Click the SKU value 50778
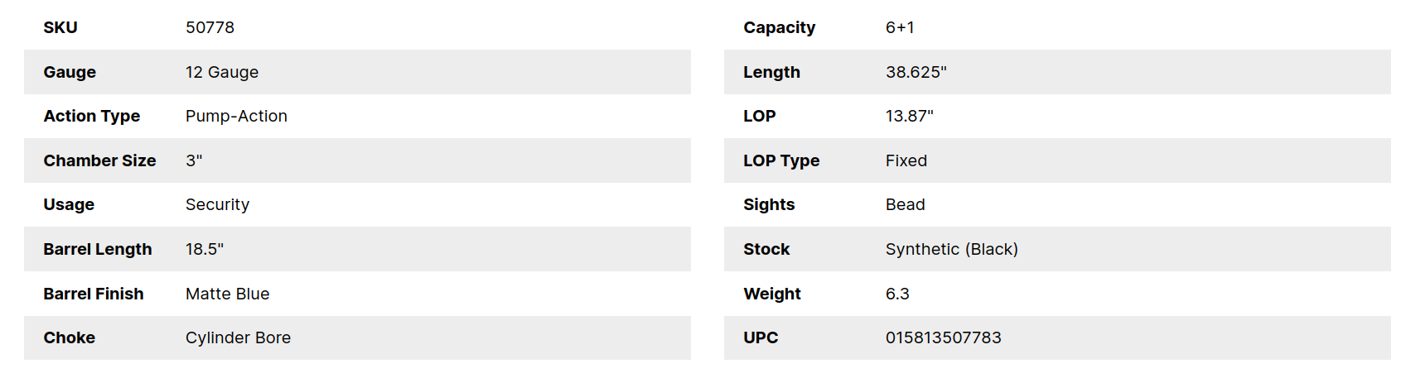The width and height of the screenshot is (1406, 378). coord(210,27)
